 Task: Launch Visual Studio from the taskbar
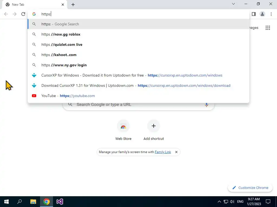(60, 202)
